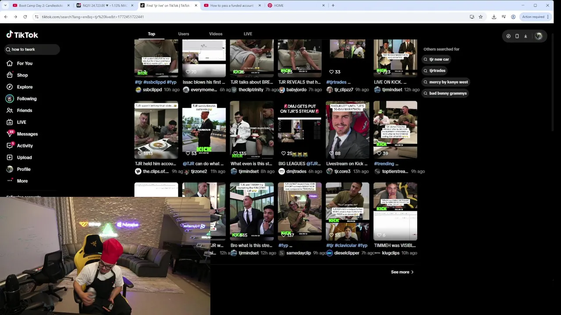
Task: Open 'TJR sends timmeh swimming' video
Action: 204,130
